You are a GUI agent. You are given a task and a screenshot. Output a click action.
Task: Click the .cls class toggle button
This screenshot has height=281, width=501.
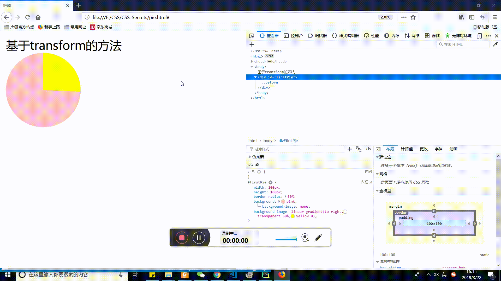368,149
